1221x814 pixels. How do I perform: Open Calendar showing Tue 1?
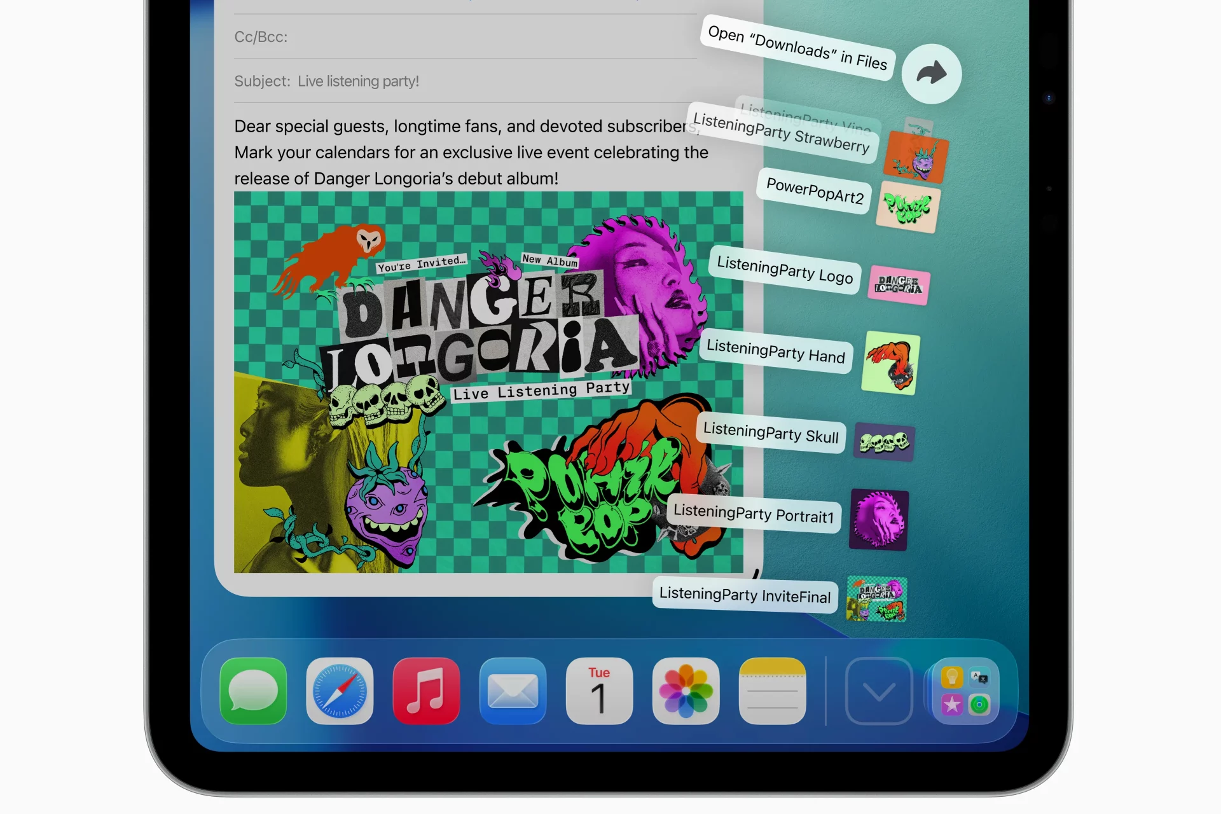point(599,691)
